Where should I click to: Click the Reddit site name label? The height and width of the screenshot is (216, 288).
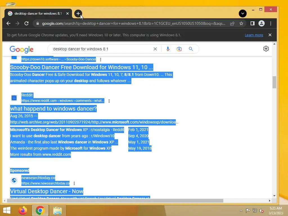tap(27, 95)
